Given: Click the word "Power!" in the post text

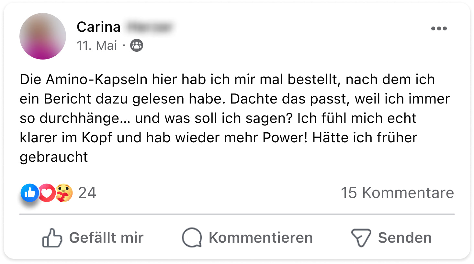Looking at the screenshot, I should coord(285,138).
